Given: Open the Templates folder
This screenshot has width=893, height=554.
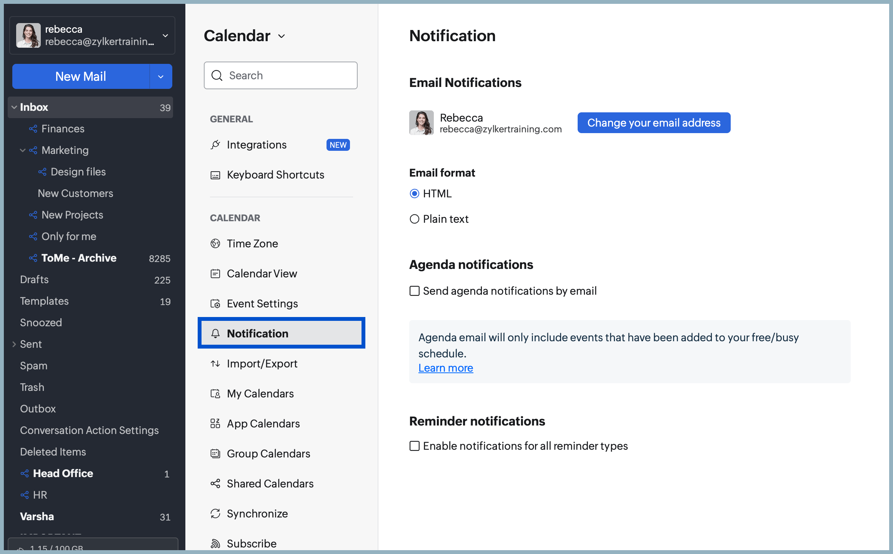Looking at the screenshot, I should point(90,301).
